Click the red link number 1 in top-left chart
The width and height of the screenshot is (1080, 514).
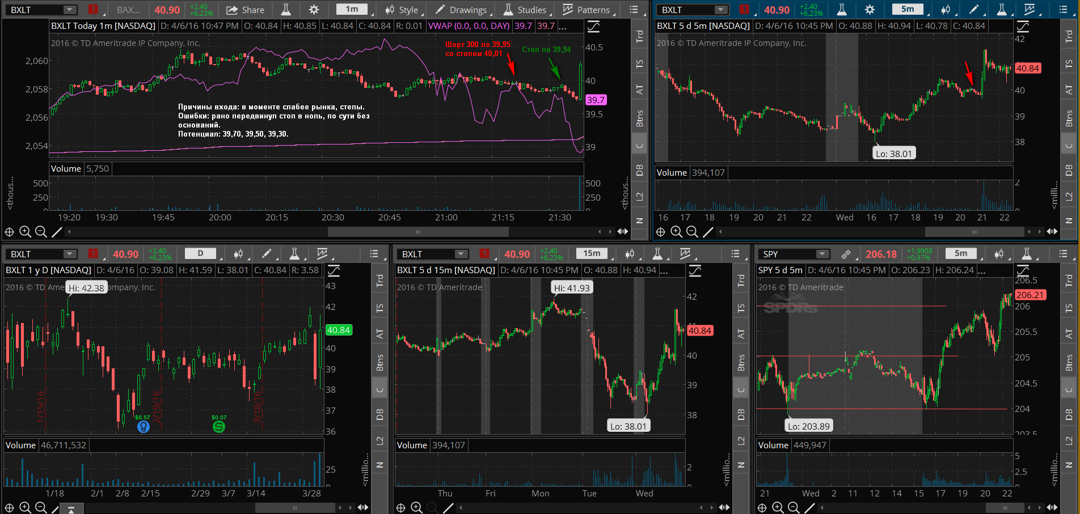click(x=93, y=10)
